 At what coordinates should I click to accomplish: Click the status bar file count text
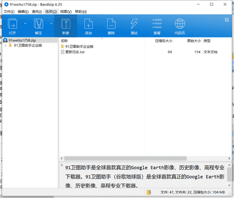(x=193, y=193)
